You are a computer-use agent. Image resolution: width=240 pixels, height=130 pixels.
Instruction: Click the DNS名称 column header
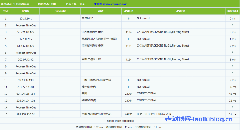60,11
